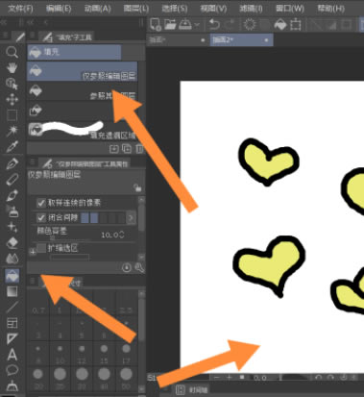Select the 仅参照编辑图层 sub tool
The height and width of the screenshot is (397, 364).
[x=83, y=71]
